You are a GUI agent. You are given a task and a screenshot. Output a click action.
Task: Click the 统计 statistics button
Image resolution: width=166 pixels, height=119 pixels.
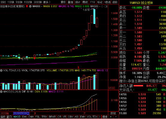pyautogui.click(x=78, y=2)
